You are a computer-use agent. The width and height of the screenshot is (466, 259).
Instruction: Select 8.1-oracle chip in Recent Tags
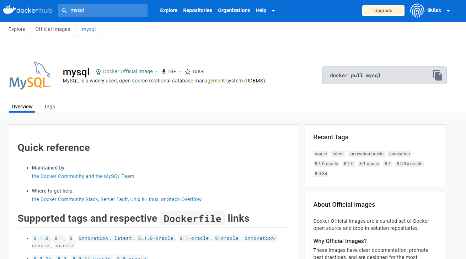[369, 164]
